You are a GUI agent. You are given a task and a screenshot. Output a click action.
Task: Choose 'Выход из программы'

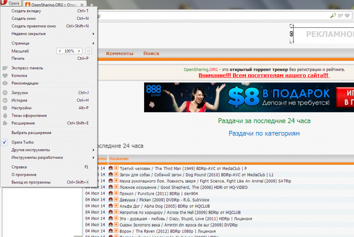click(x=49, y=182)
